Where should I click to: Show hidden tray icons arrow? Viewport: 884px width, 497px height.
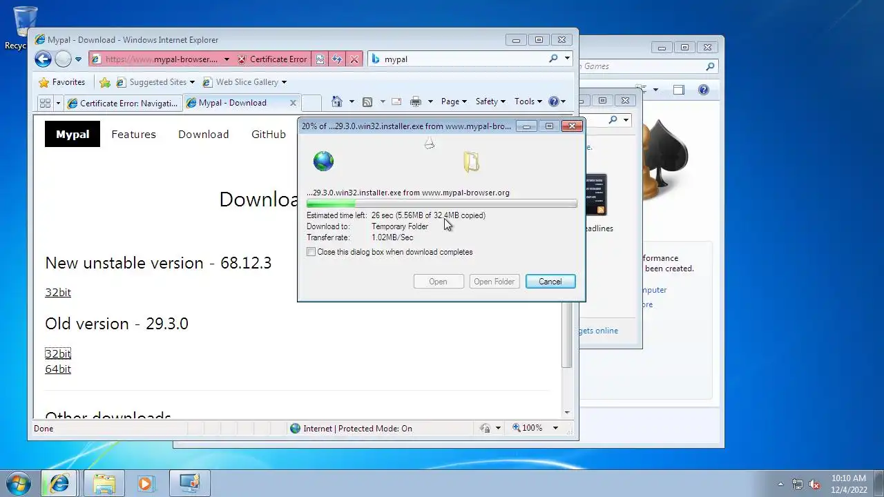tap(780, 484)
